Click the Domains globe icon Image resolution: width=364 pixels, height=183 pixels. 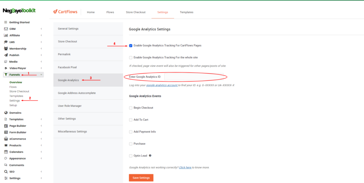6,113
